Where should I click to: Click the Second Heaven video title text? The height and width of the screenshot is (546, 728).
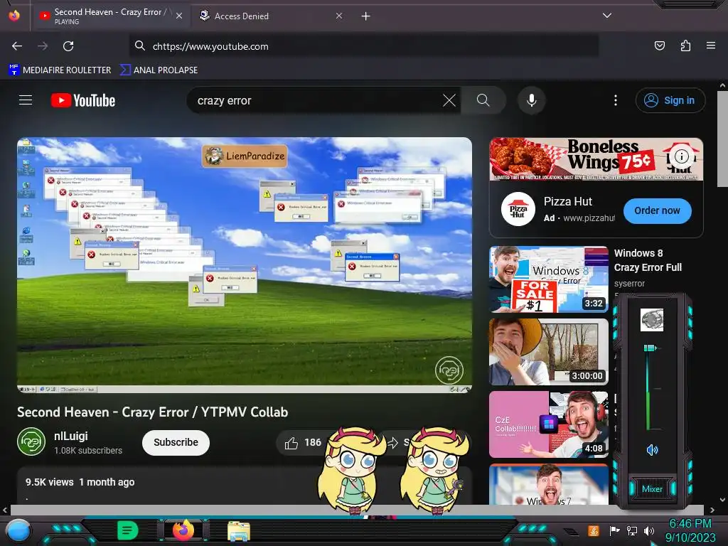tap(152, 412)
